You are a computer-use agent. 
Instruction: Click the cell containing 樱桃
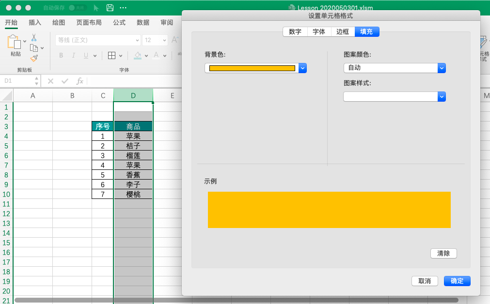pos(133,194)
